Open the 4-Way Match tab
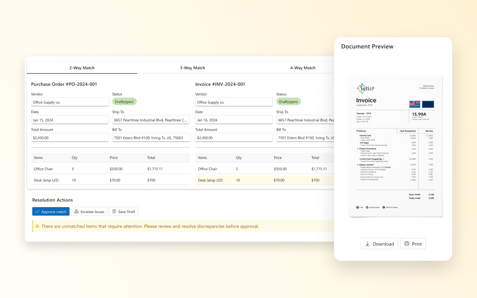Screen dimensions: 477x298 303,68
